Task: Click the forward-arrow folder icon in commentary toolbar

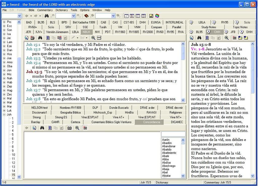Action: 246,38
